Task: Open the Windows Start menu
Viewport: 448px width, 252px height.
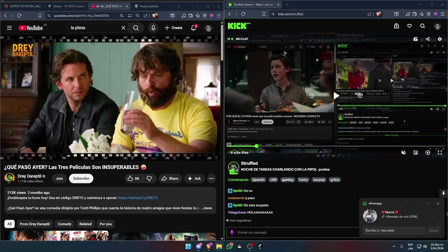Action: click(188, 246)
